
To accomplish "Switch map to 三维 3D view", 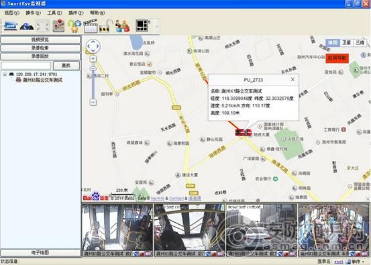I will (x=360, y=42).
